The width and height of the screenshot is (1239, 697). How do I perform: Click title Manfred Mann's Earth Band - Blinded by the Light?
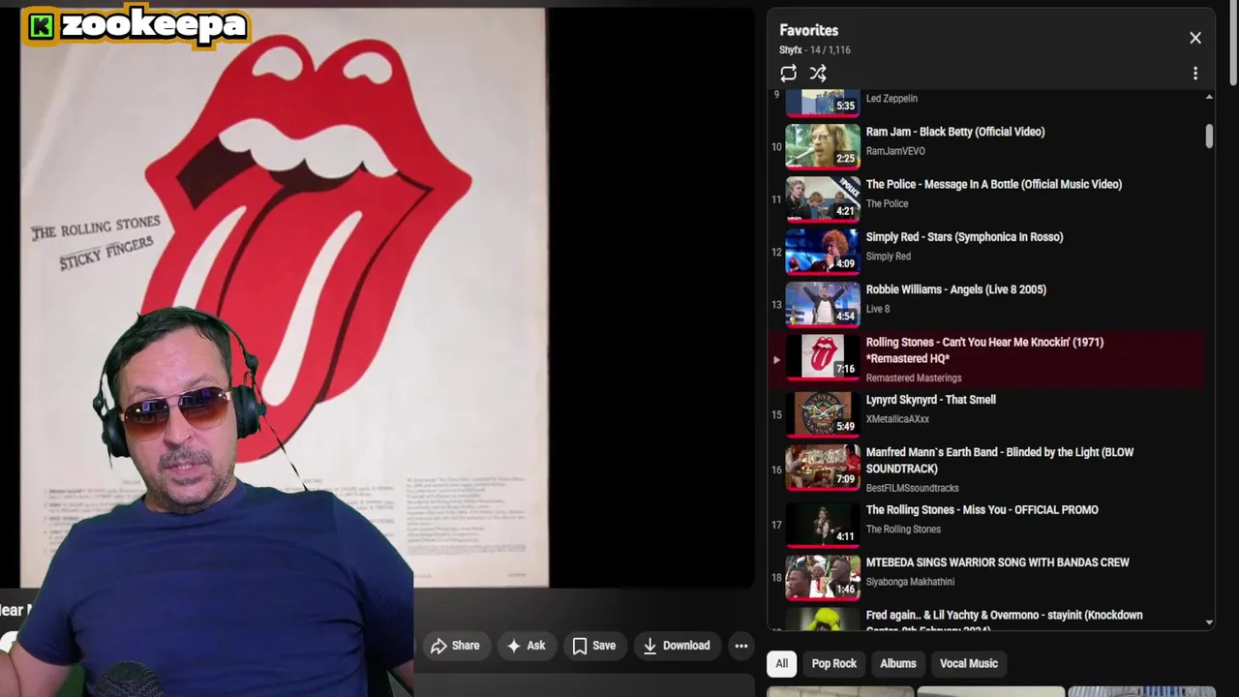pyautogui.click(x=999, y=460)
